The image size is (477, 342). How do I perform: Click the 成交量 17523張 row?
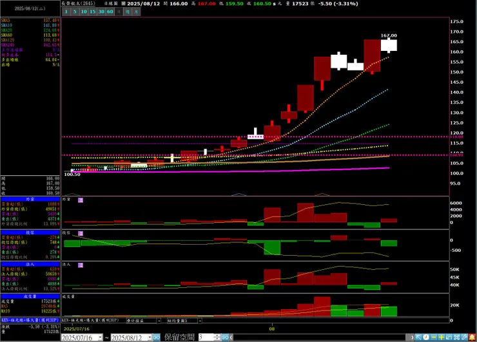click(x=30, y=301)
